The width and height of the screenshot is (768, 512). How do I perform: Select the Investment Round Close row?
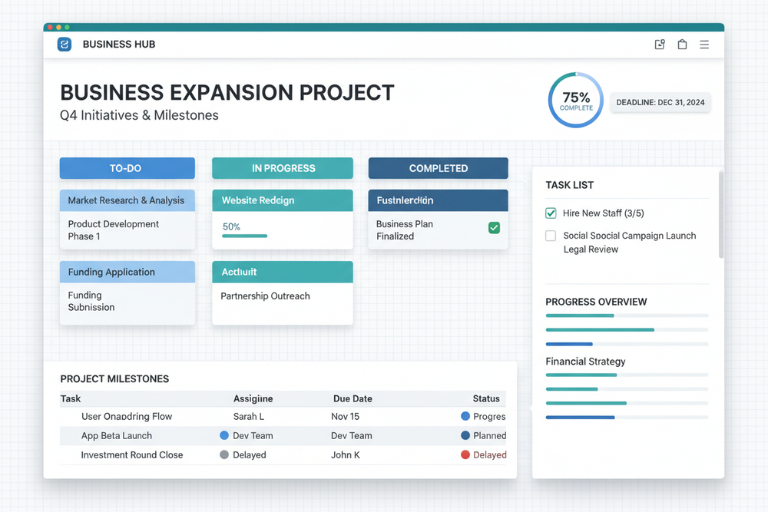pyautogui.click(x=283, y=454)
